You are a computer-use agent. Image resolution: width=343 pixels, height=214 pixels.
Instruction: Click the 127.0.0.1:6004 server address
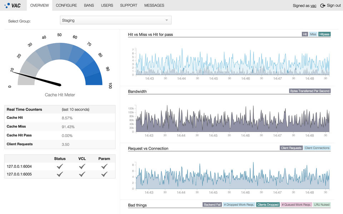click(x=19, y=167)
